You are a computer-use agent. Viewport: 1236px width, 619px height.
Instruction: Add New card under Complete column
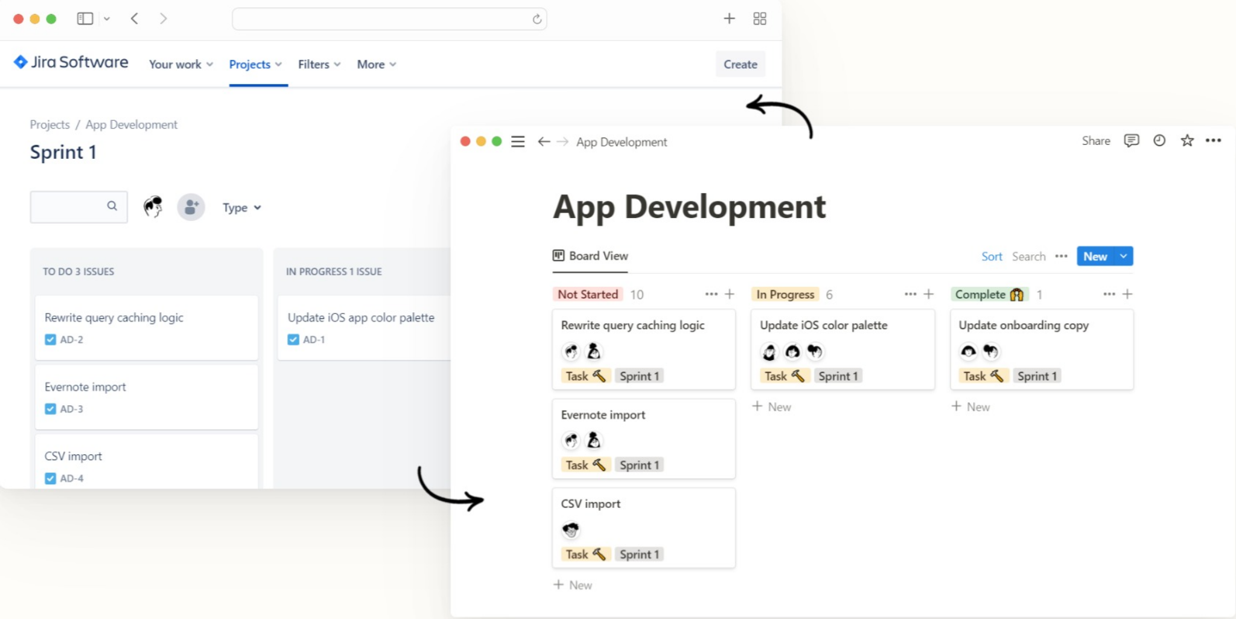(971, 407)
